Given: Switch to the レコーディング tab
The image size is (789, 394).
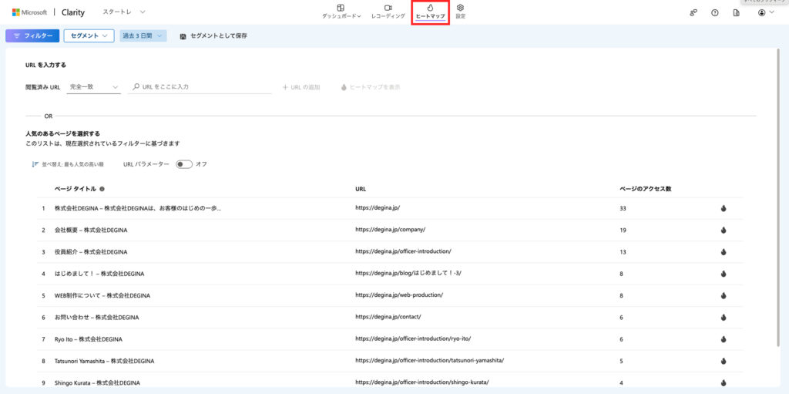Looking at the screenshot, I should tap(388, 12).
